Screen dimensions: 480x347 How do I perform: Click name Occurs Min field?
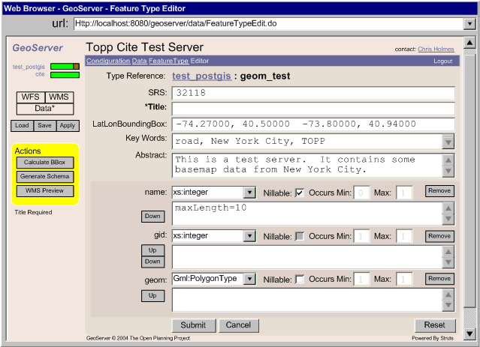click(x=361, y=193)
